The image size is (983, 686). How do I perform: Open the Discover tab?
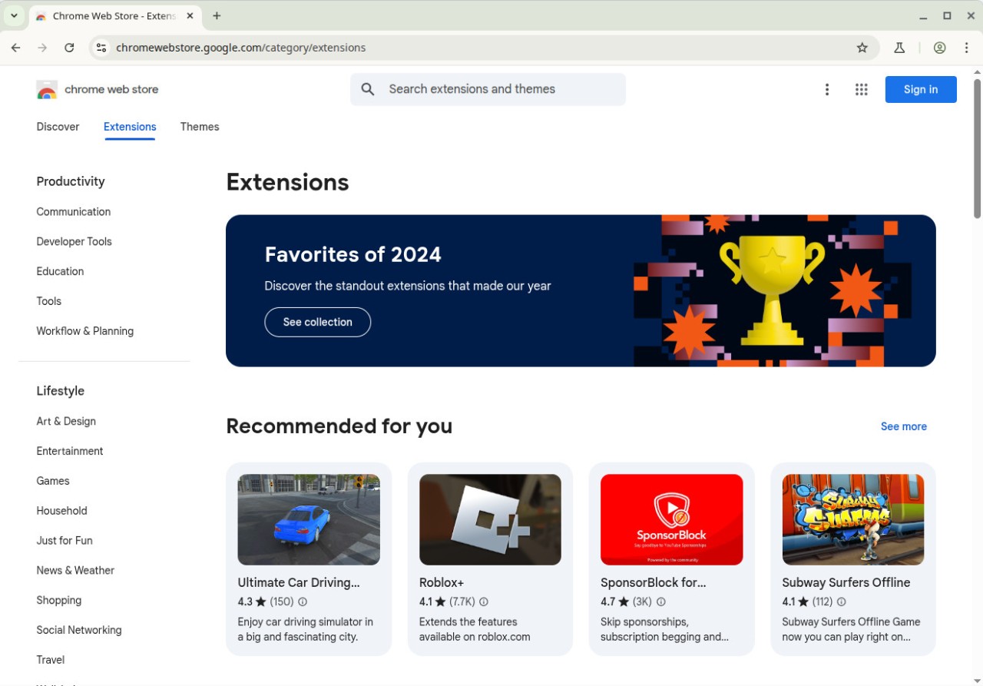(58, 127)
